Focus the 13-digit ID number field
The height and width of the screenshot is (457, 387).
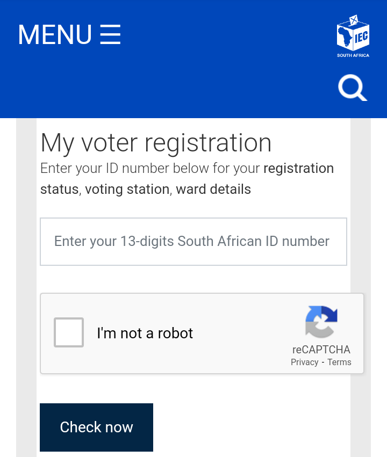click(x=193, y=242)
